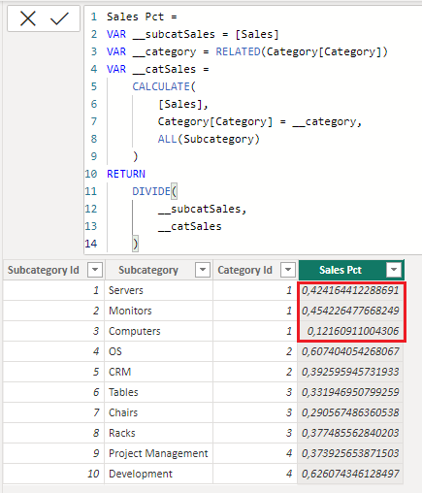Image resolution: width=422 pixels, height=493 pixels.
Task: Select the Tables subcategory cell
Action: click(159, 392)
